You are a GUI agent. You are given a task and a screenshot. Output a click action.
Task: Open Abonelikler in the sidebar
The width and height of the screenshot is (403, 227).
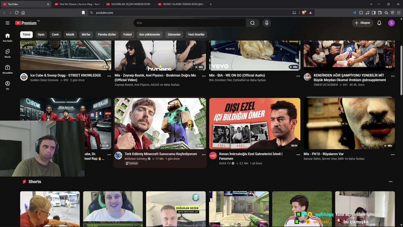(x=8, y=70)
